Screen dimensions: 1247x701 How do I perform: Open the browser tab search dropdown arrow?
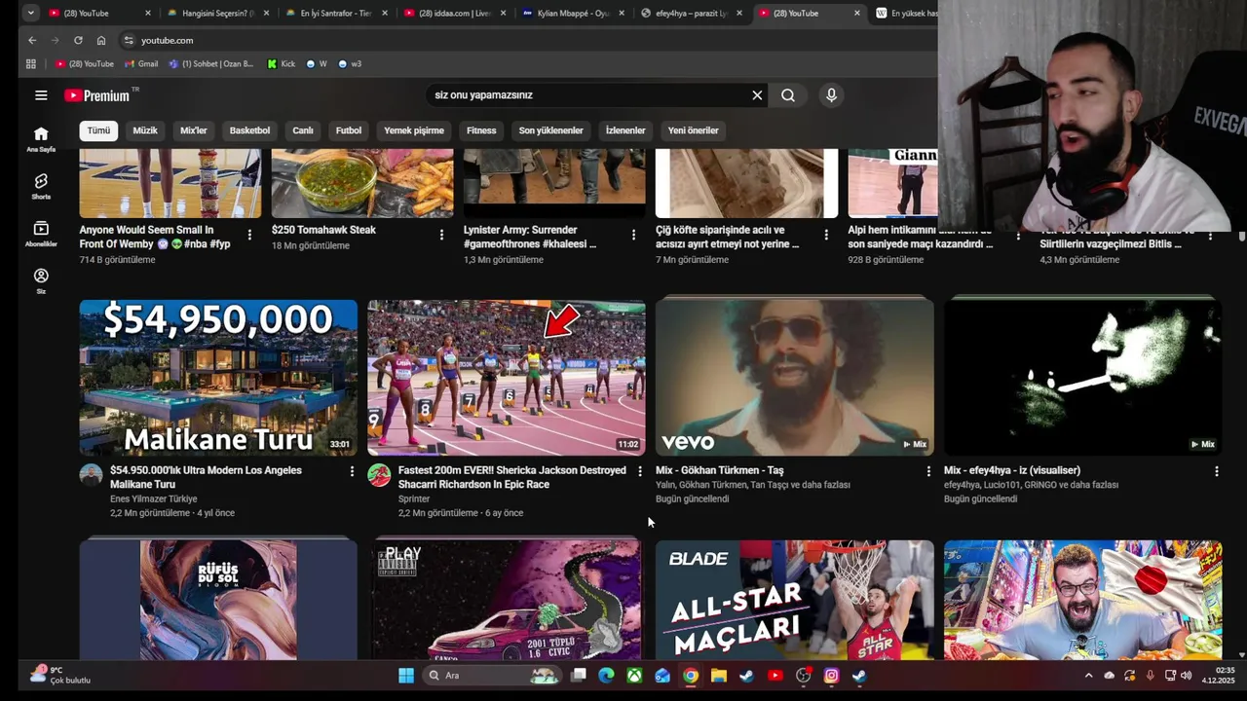(x=31, y=14)
